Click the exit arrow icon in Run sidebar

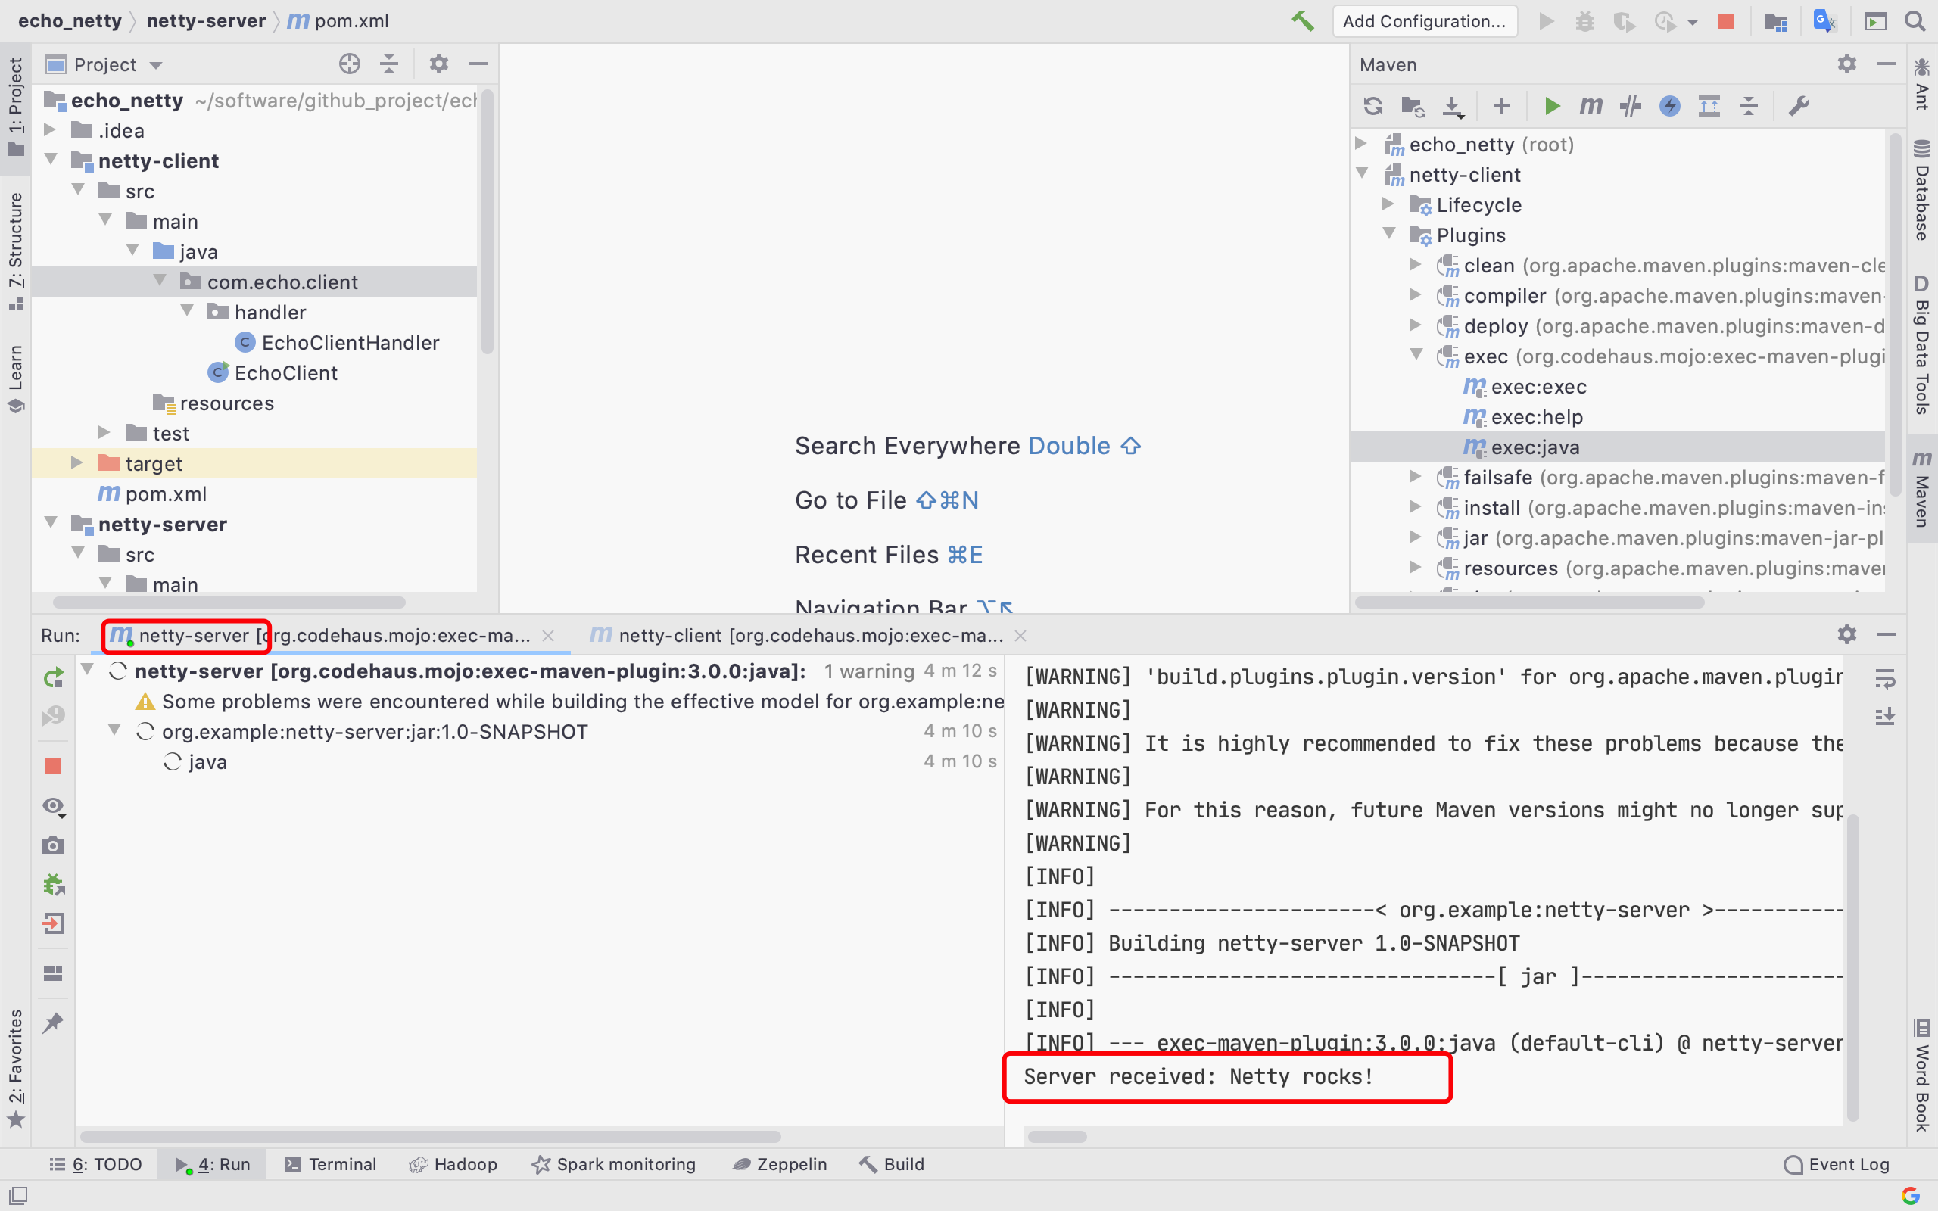click(54, 923)
